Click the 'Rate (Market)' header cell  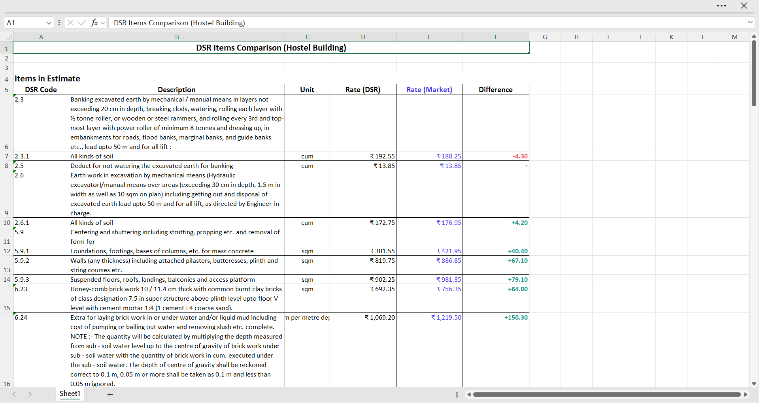[429, 89]
